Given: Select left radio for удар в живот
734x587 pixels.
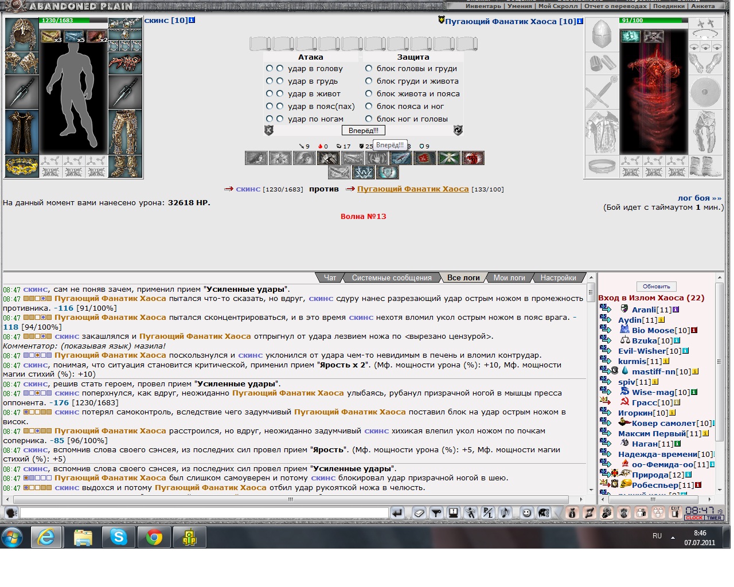Looking at the screenshot, I should tap(270, 93).
